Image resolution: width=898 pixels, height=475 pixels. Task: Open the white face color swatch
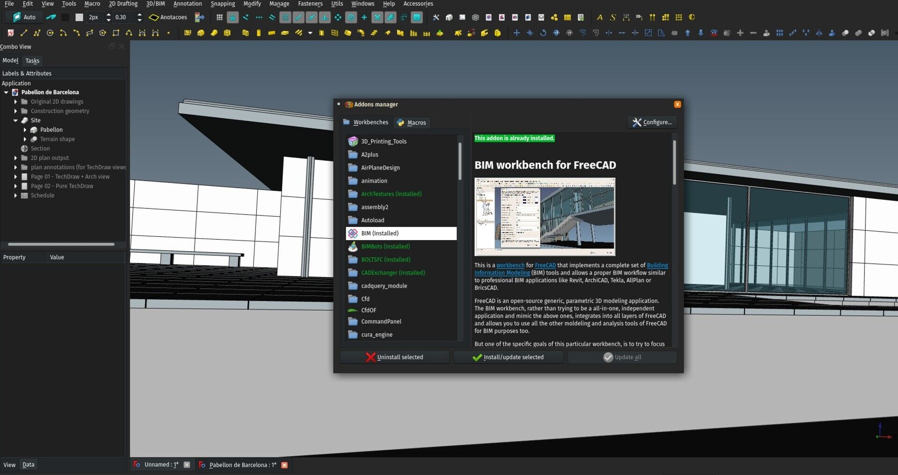79,17
